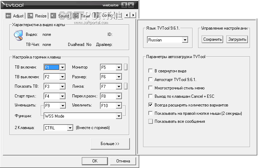
Task: Click the video card magnifier icon
Action: (18, 35)
